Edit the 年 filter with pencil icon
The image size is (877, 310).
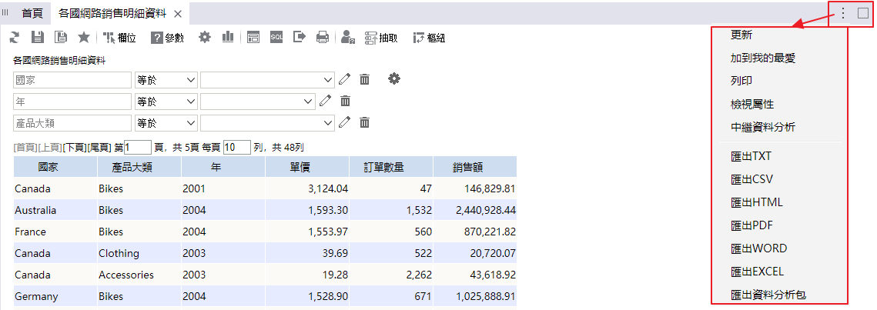coord(326,101)
